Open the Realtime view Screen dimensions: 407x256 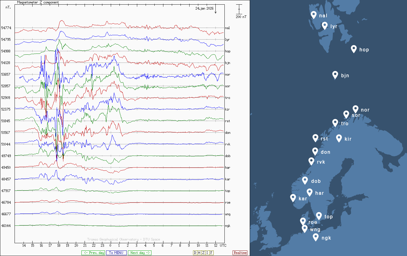coord(240,253)
